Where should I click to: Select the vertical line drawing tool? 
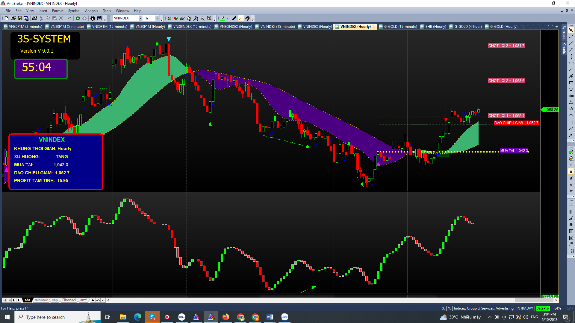(571, 57)
